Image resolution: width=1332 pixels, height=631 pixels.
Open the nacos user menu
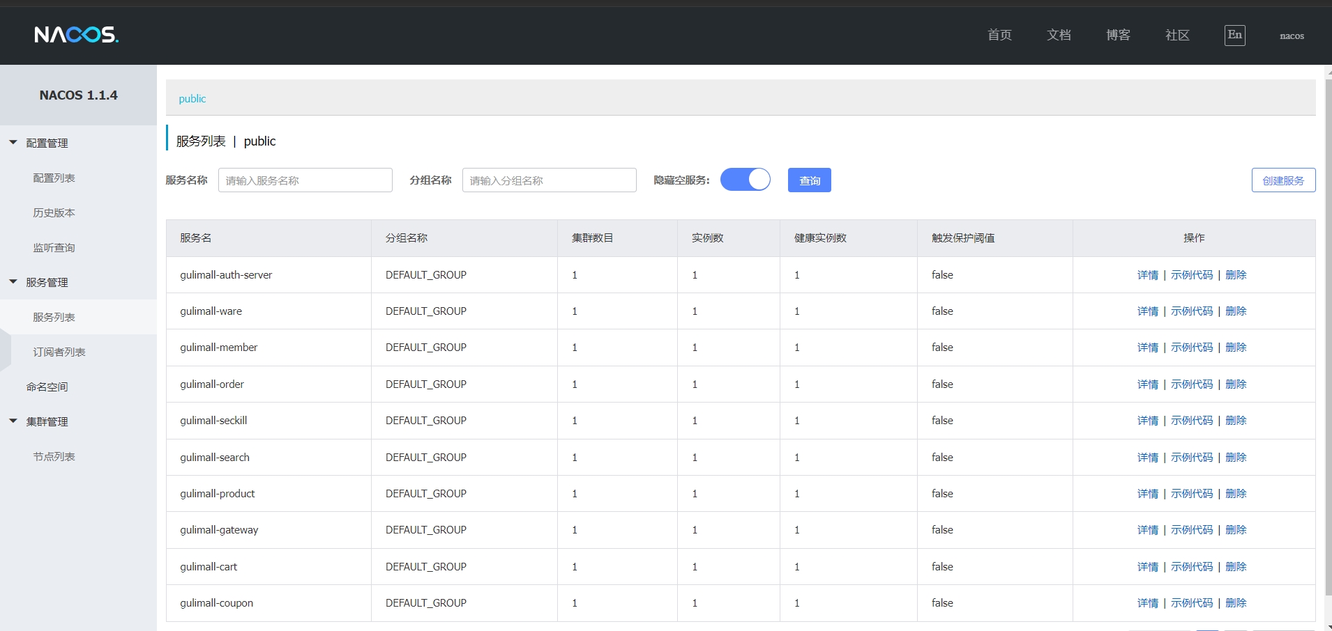(x=1292, y=36)
